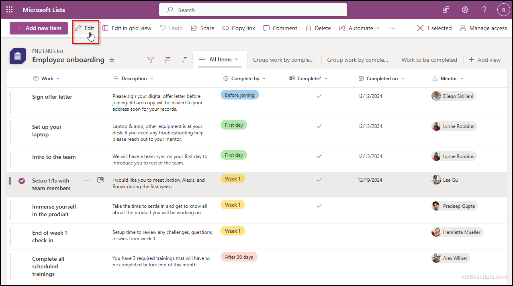Open Complete all scheduled trainings item

(48, 266)
